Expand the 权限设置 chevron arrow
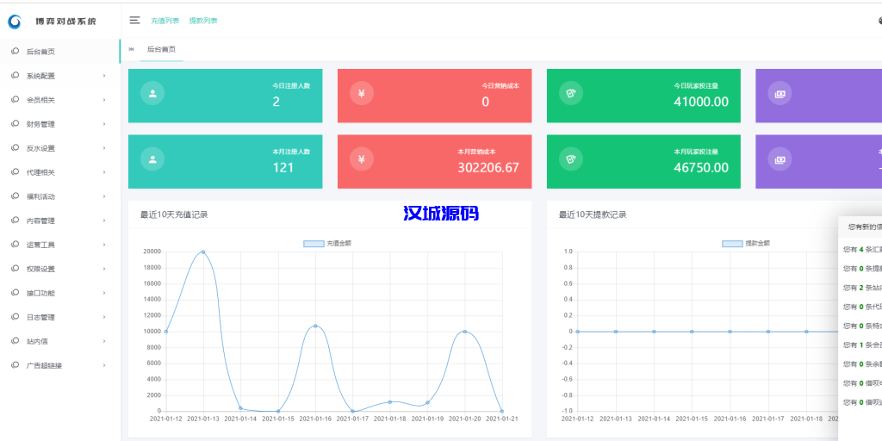882x441 pixels. (x=104, y=269)
